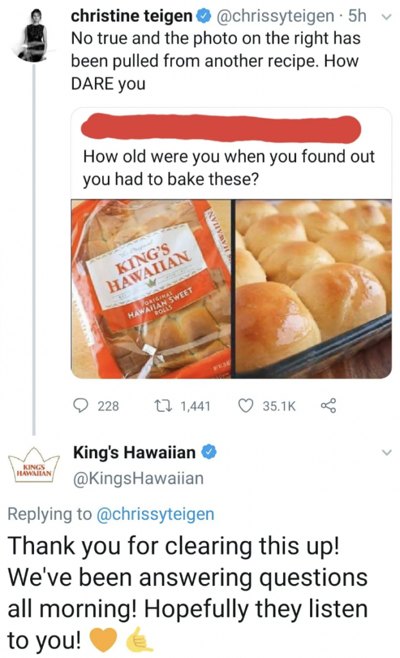
Task: Like the tweet with heart icon
Action: 246,406
